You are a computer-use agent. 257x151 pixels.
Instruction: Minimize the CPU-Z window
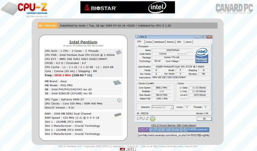coord(197,37)
